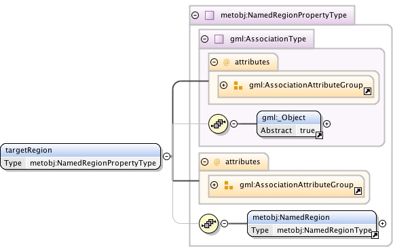Collapse the targetRegion element children
The width and height of the screenshot is (393, 247).
click(166, 156)
